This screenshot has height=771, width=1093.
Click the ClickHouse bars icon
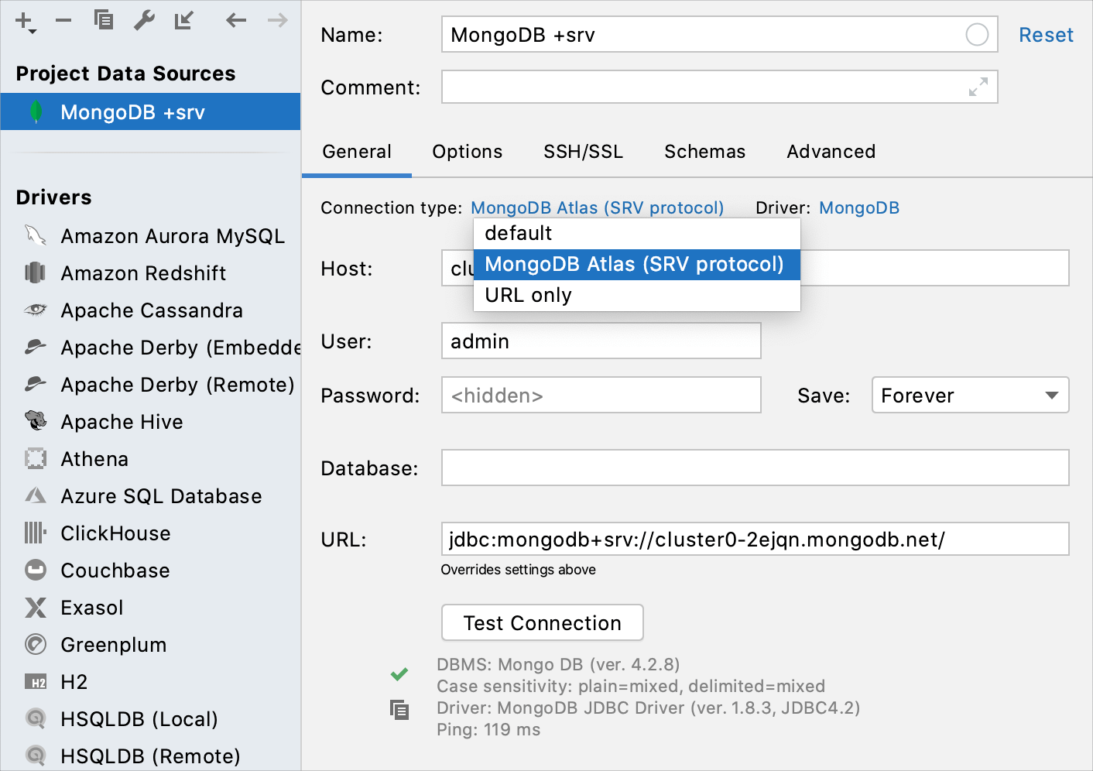point(36,533)
